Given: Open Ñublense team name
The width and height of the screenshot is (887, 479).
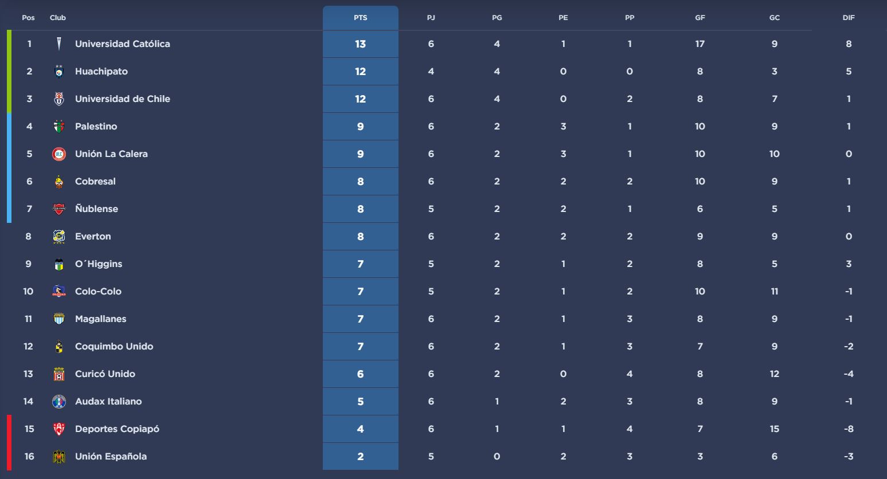Looking at the screenshot, I should tap(96, 209).
